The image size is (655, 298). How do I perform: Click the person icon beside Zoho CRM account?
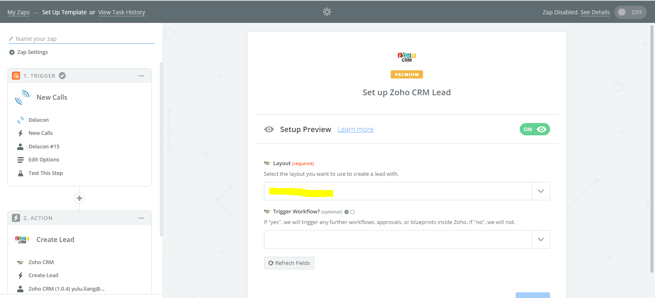(20, 289)
